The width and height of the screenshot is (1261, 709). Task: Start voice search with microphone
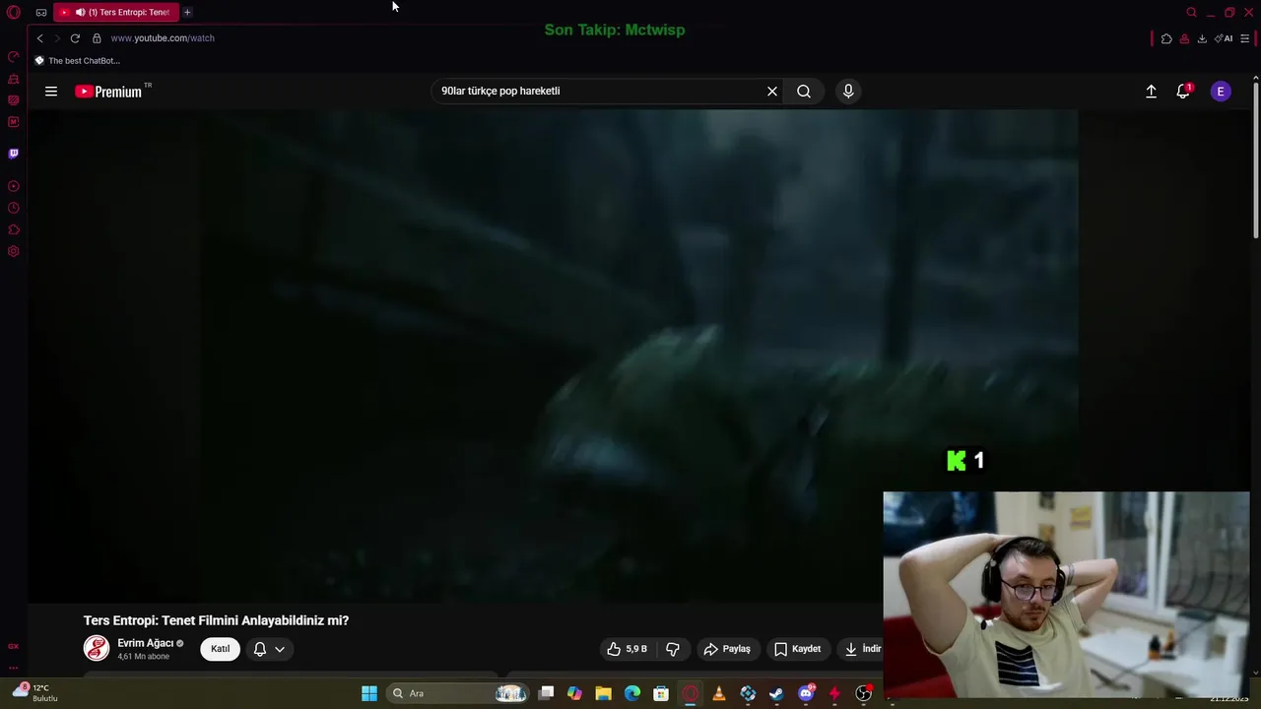(x=848, y=92)
